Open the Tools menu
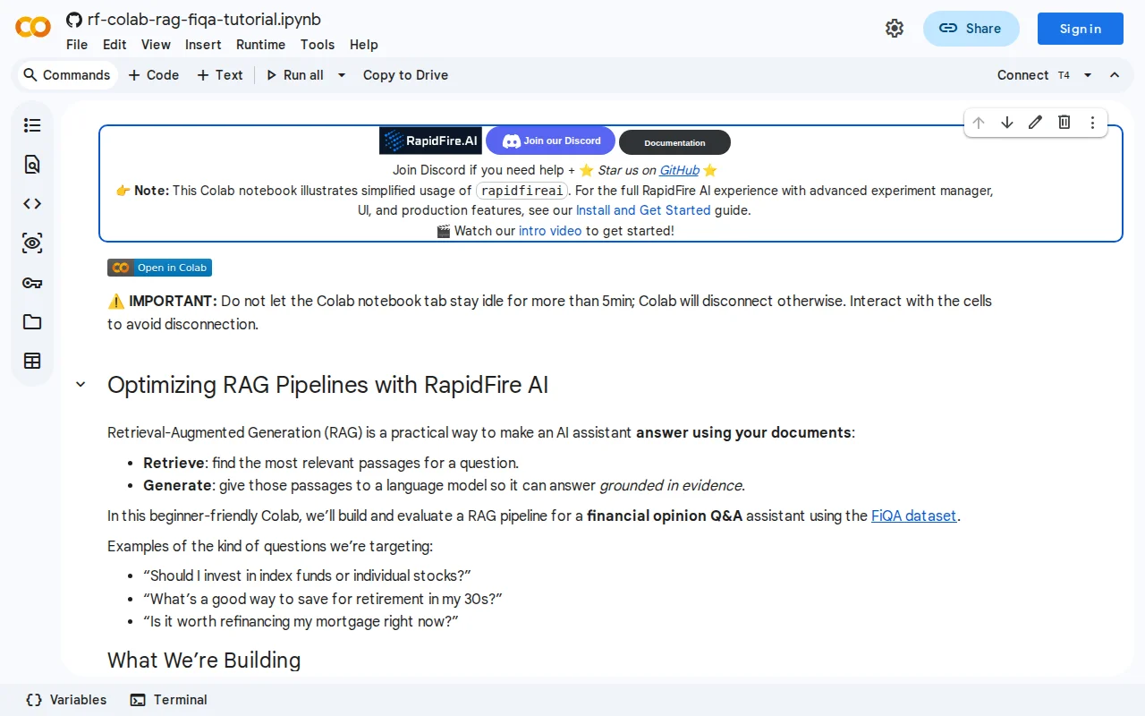Screen dimensions: 1145x716 click(318, 45)
